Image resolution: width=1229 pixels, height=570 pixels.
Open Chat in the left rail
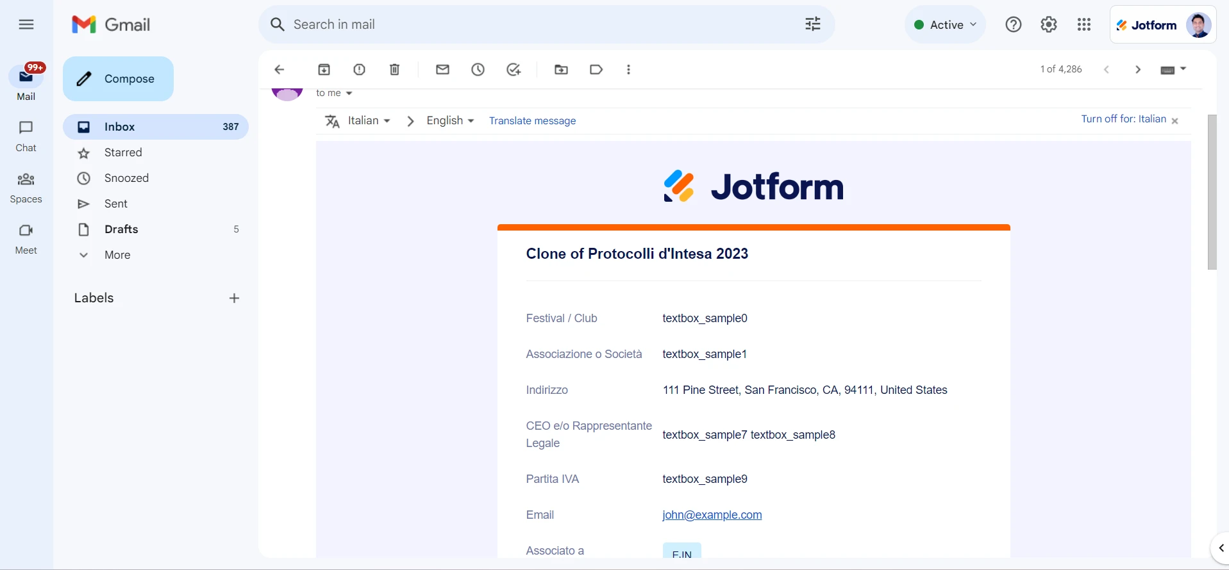click(x=26, y=136)
